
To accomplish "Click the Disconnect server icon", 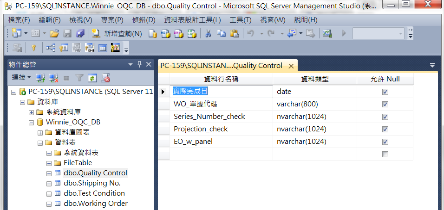I will [53, 78].
